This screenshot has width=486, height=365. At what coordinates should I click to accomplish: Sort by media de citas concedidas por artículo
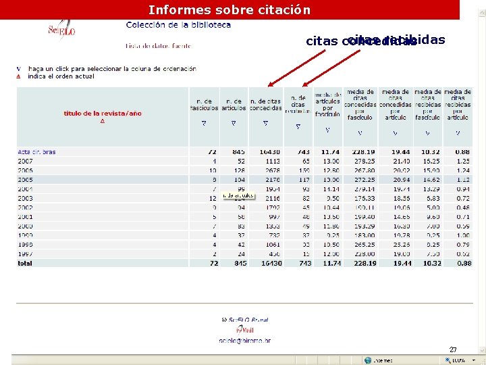pos(395,133)
